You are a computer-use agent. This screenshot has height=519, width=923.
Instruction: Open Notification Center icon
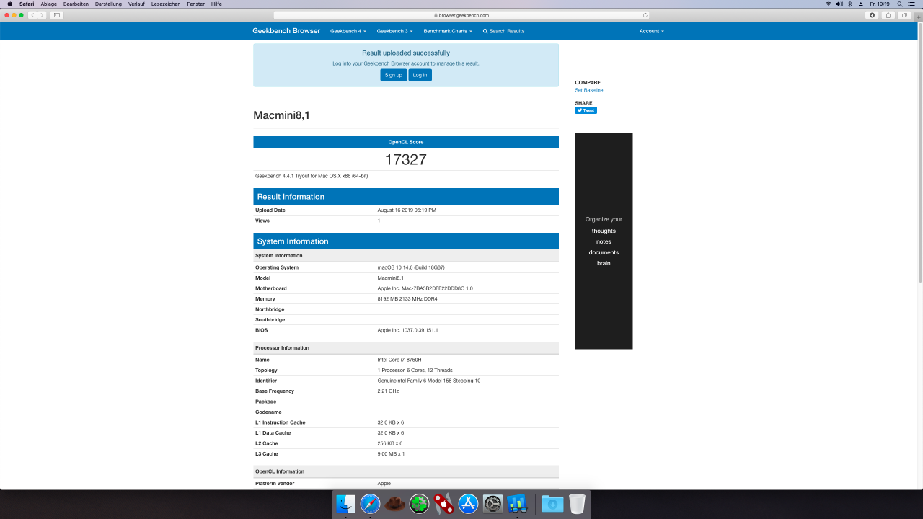coord(910,4)
